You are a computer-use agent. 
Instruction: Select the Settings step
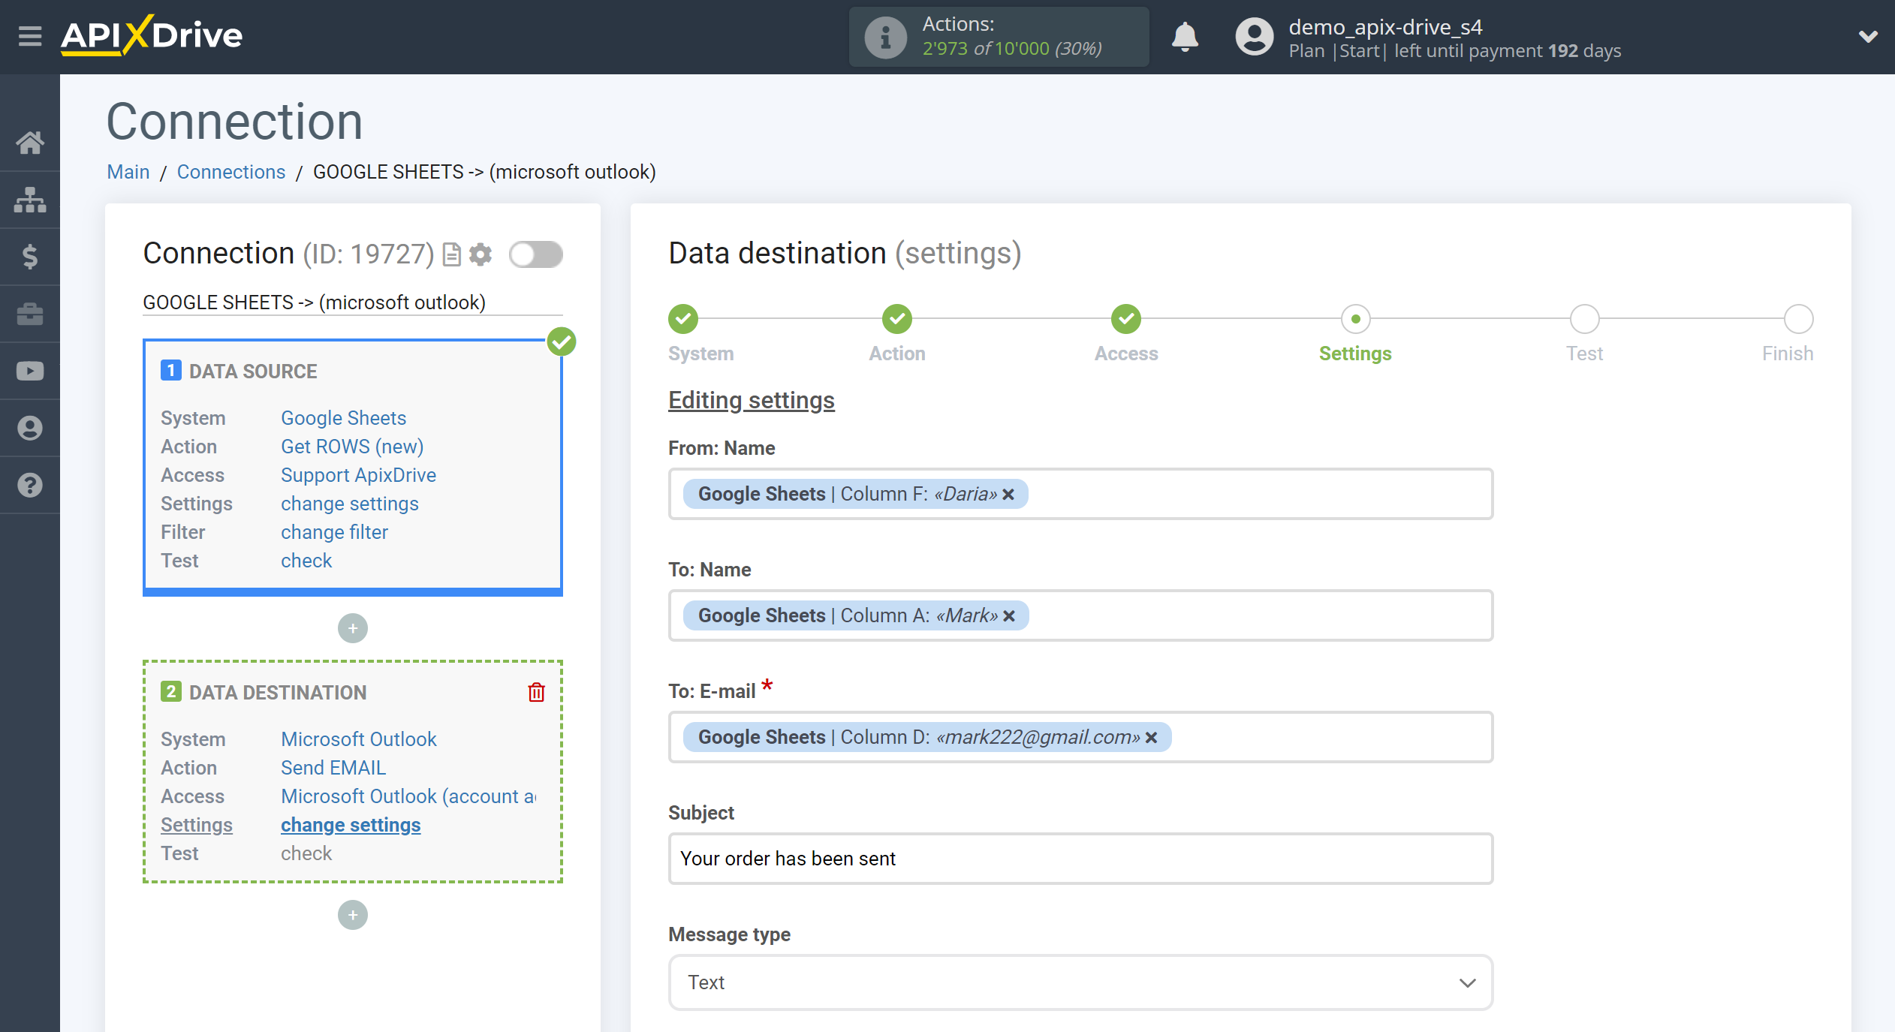[1355, 319]
